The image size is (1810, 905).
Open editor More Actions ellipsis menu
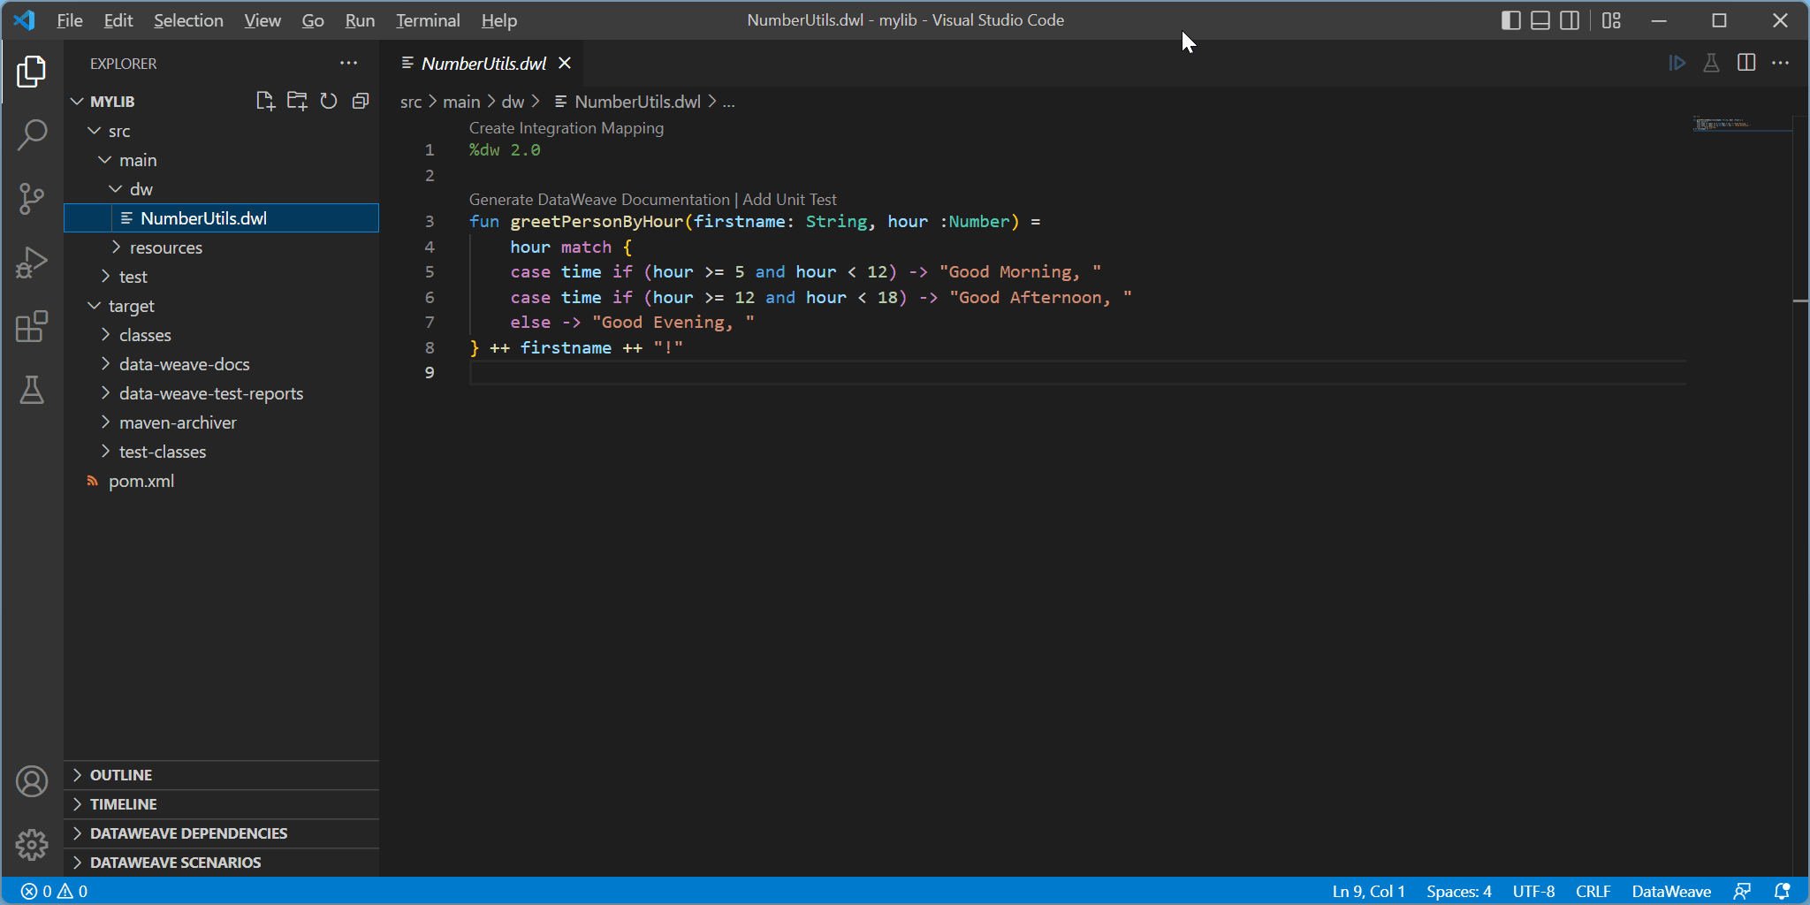[1781, 63]
